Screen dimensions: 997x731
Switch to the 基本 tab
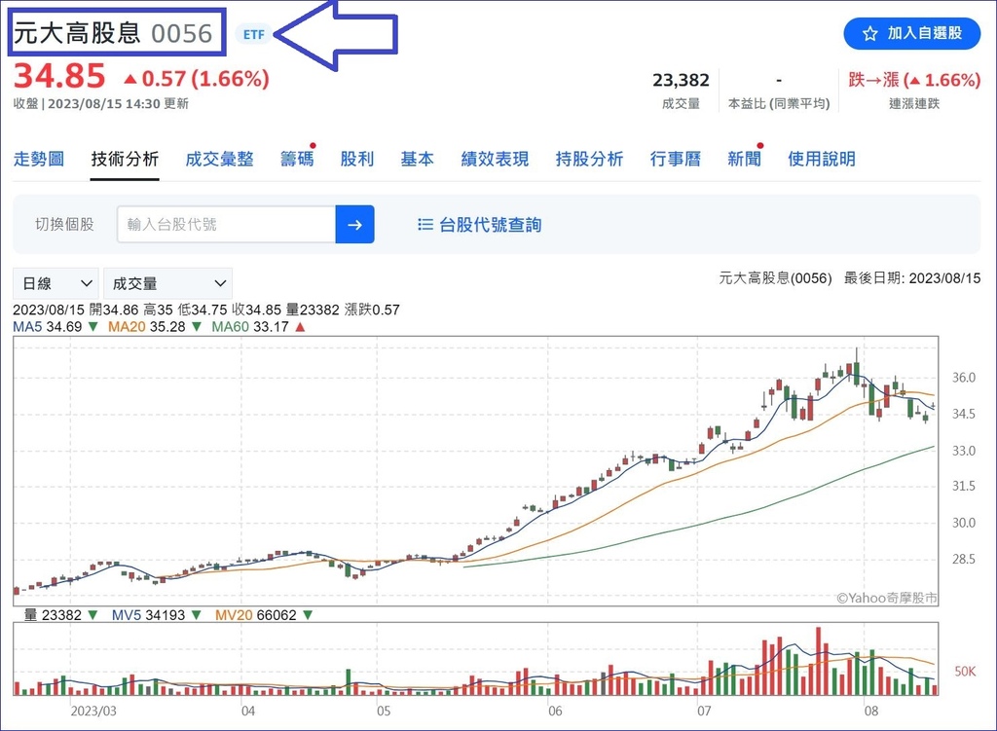417,159
